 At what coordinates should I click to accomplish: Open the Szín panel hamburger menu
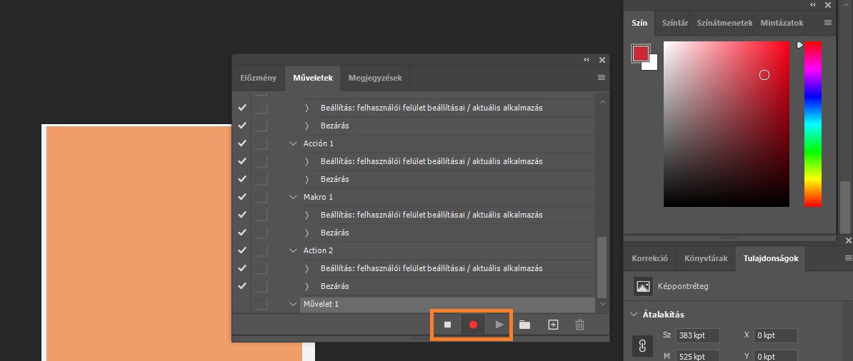click(828, 23)
